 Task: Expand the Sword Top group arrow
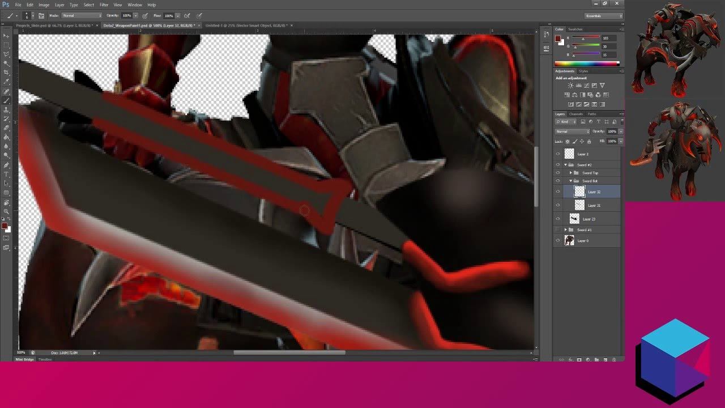[x=571, y=173]
